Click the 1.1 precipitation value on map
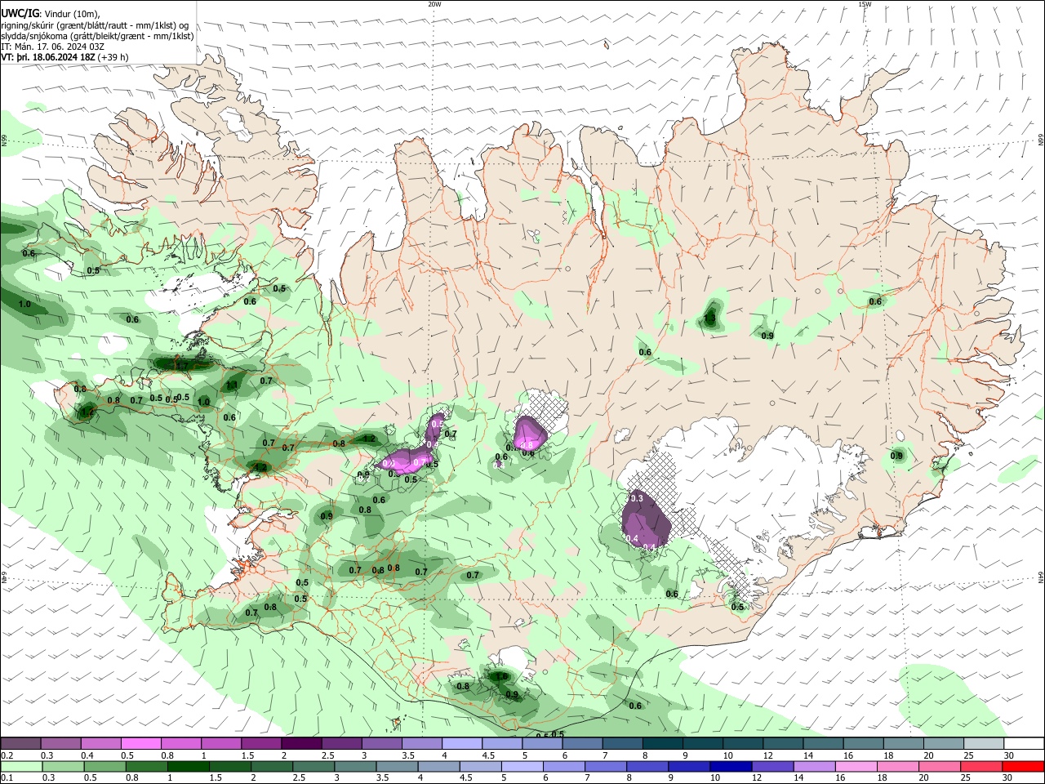Image resolution: width=1045 pixels, height=784 pixels. [231, 385]
